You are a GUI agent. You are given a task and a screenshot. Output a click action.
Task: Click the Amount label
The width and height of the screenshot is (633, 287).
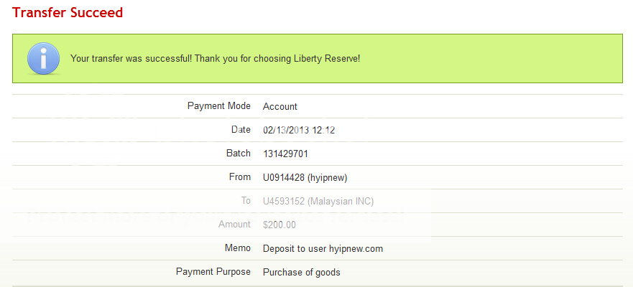pyautogui.click(x=234, y=225)
